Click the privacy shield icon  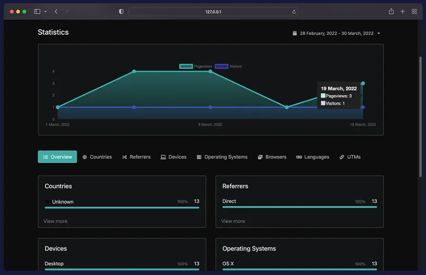pos(121,11)
